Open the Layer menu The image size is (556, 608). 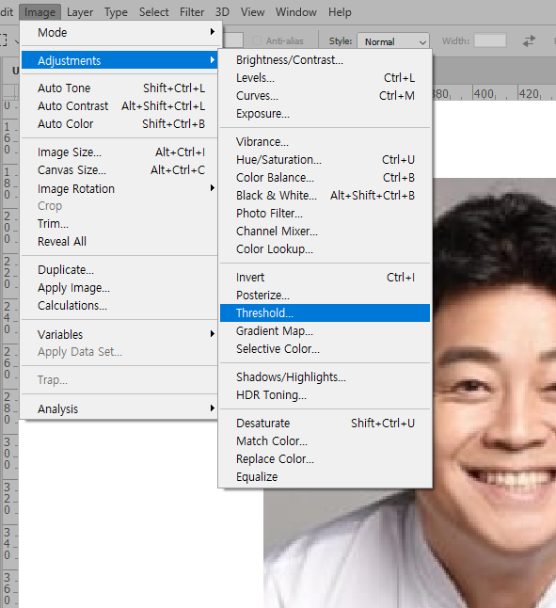[x=80, y=12]
